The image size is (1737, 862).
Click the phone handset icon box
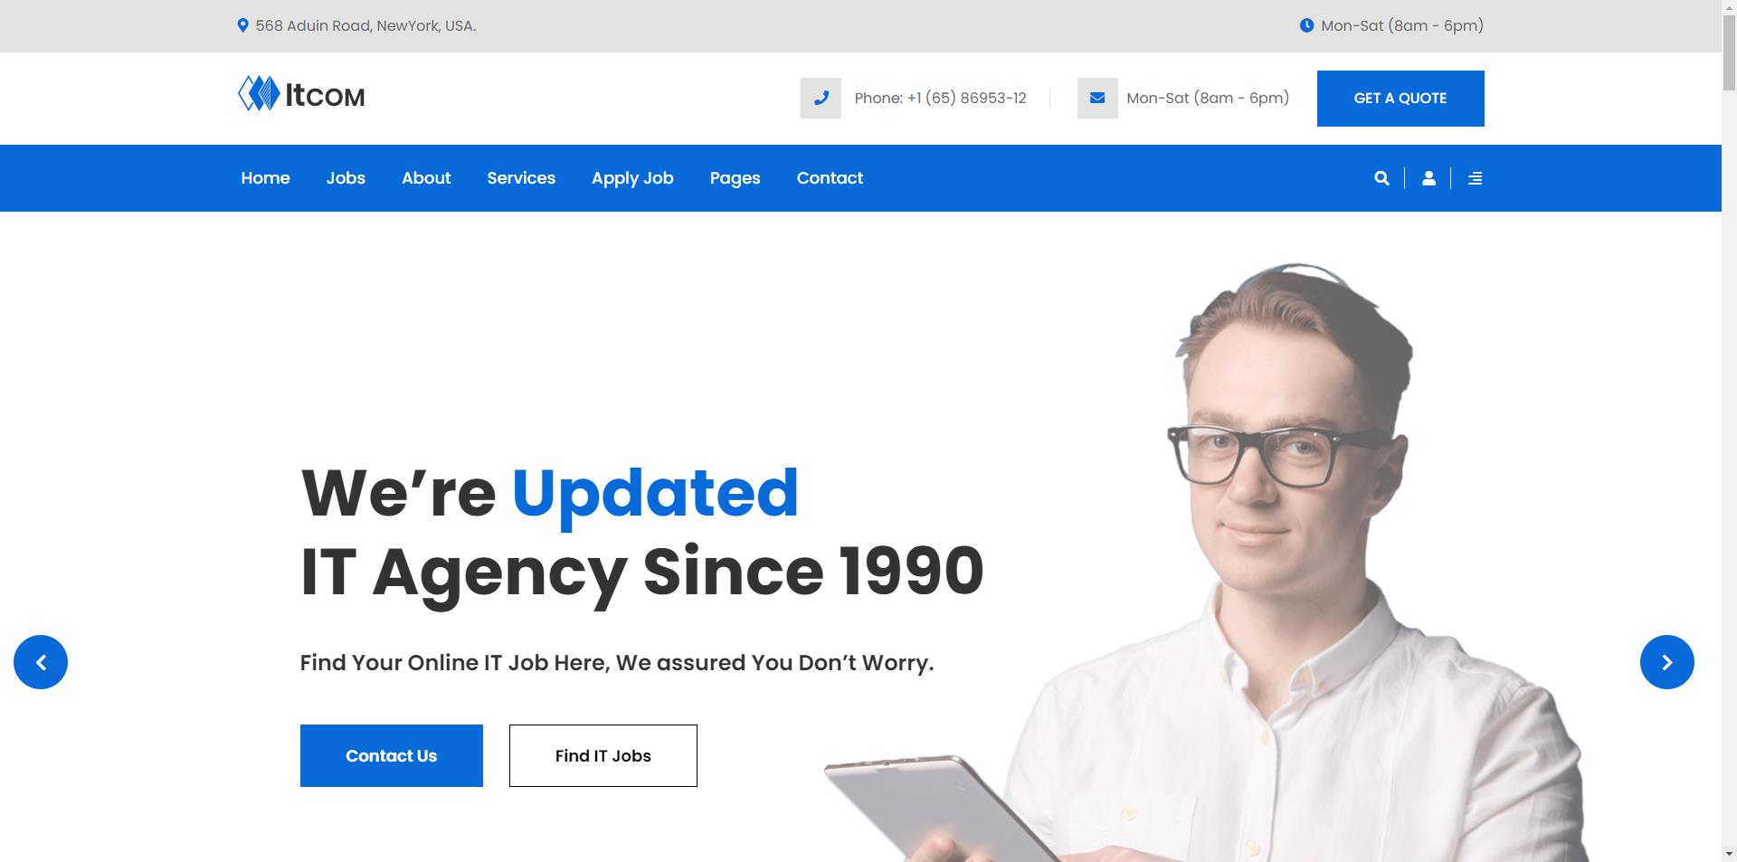[x=821, y=98]
